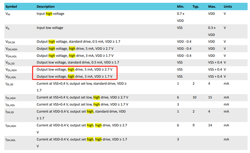This screenshot has width=250, height=153.
Task: Select the IOH,SD symbol cell
Action: [x=10, y=112]
